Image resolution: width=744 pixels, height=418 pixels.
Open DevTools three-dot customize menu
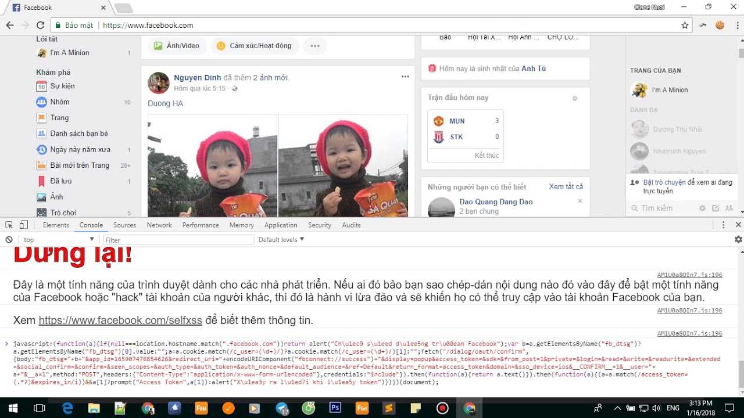(724, 225)
